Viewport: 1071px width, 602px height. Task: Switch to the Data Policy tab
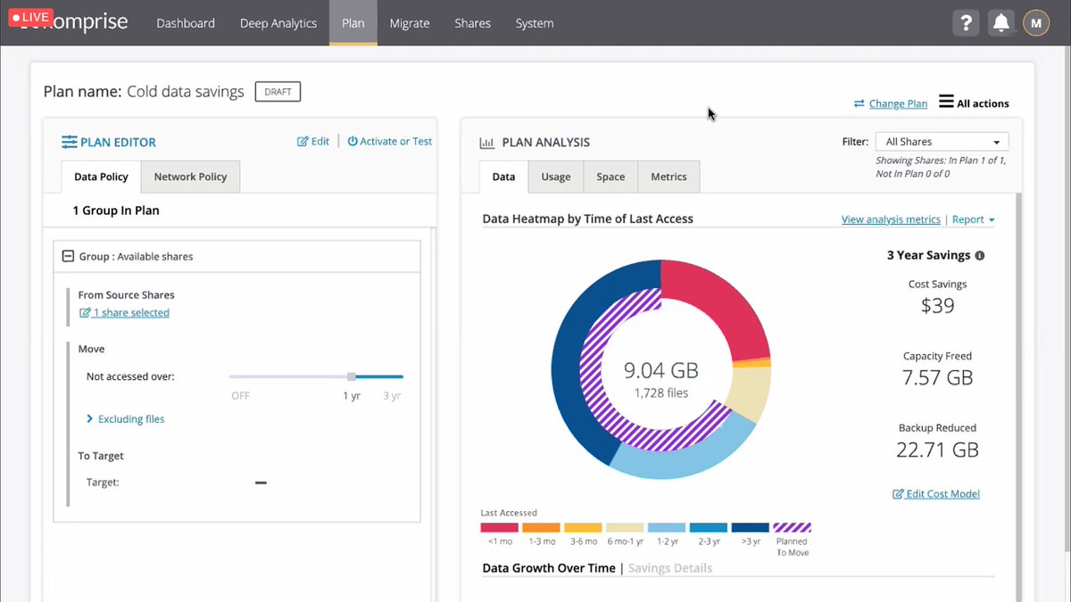tap(101, 177)
